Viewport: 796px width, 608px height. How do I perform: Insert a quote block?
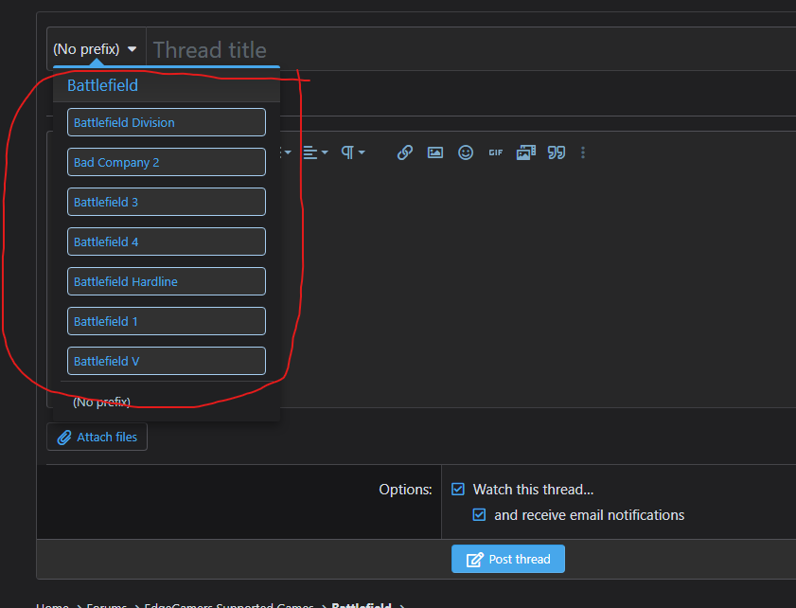pyautogui.click(x=557, y=152)
